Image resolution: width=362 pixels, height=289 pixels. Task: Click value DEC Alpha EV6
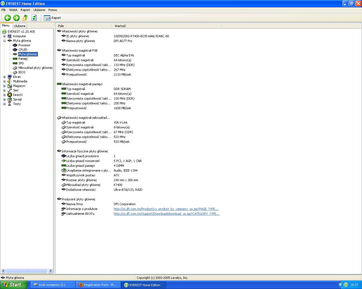pos(124,55)
